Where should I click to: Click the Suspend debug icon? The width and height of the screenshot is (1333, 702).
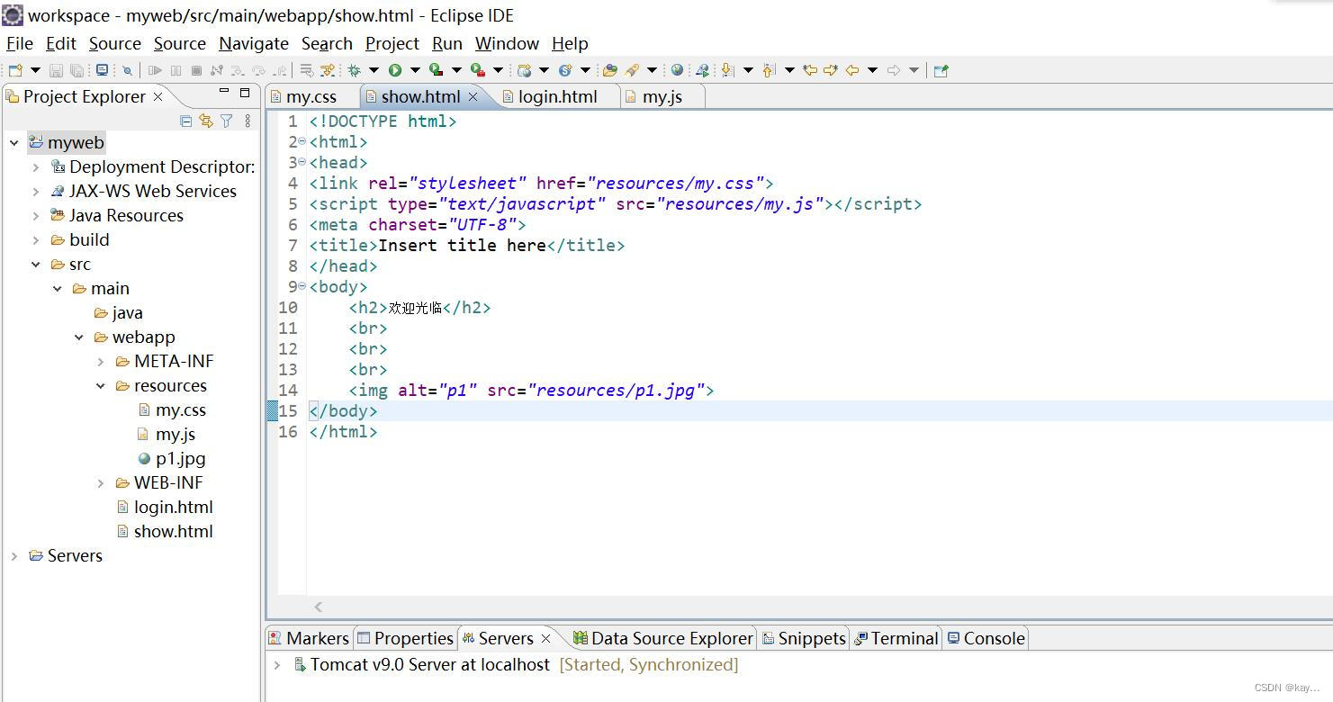176,70
